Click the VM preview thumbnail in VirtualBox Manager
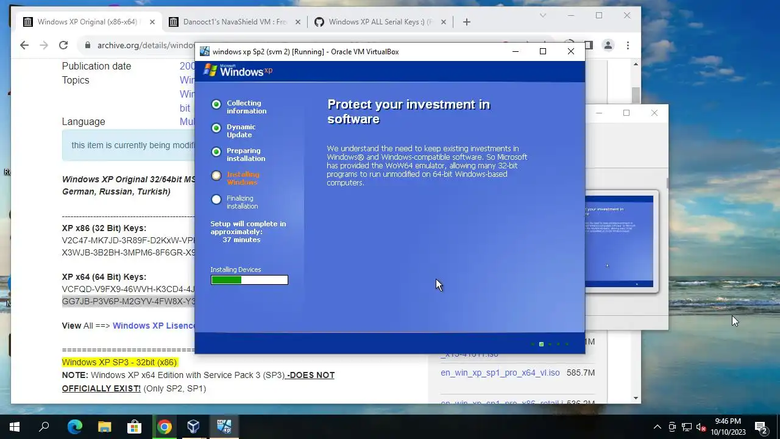The height and width of the screenshot is (439, 780). point(619,241)
